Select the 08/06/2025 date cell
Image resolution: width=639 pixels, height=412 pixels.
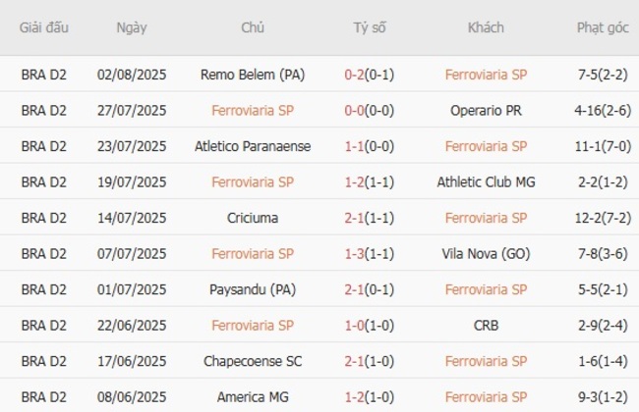point(132,397)
